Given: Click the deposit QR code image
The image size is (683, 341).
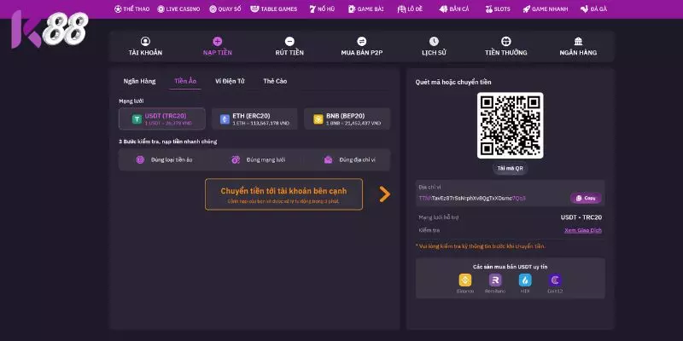Looking at the screenshot, I should tap(510, 125).
